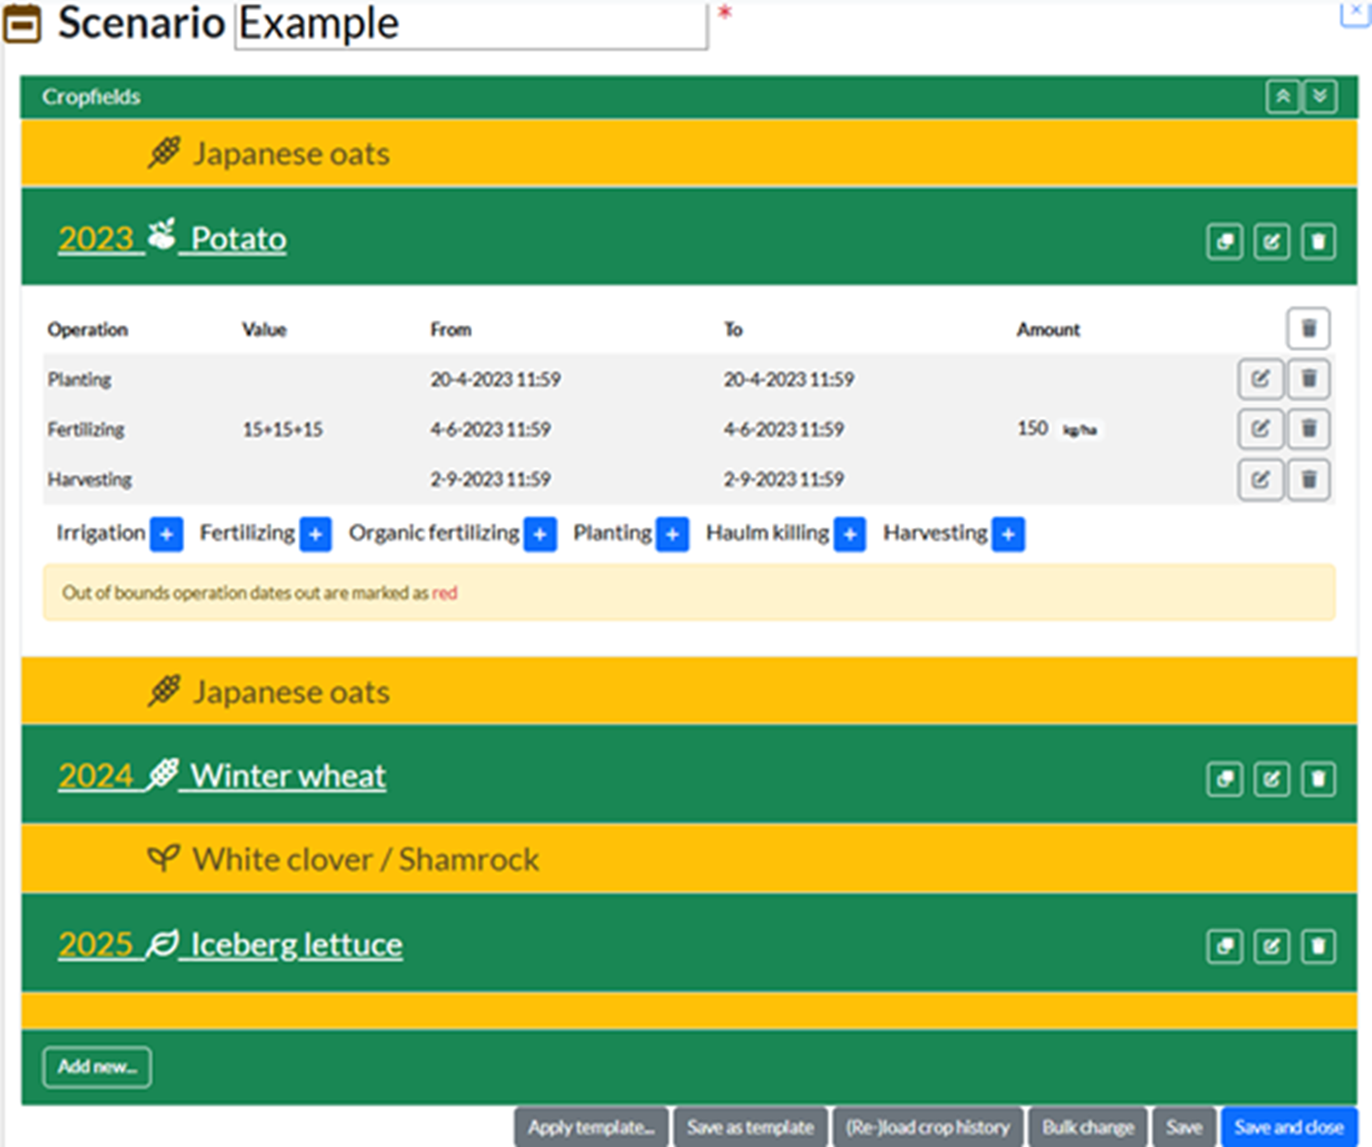
Task: Copy the 2025 Iceberg lettuce crop
Action: [1225, 946]
